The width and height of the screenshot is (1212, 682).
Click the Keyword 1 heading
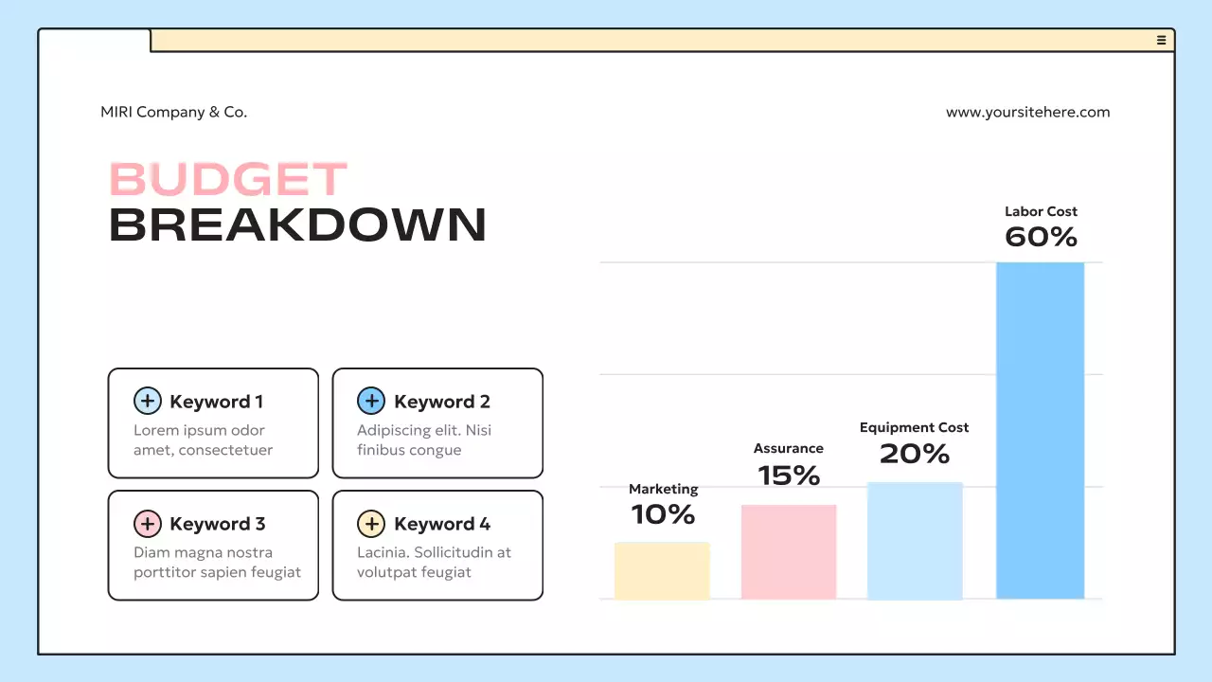pyautogui.click(x=216, y=402)
